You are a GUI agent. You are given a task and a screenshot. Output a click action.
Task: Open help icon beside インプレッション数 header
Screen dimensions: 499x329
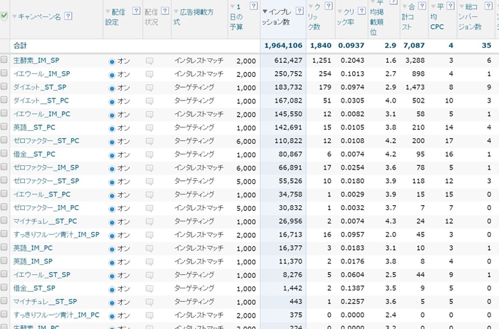coord(299,11)
